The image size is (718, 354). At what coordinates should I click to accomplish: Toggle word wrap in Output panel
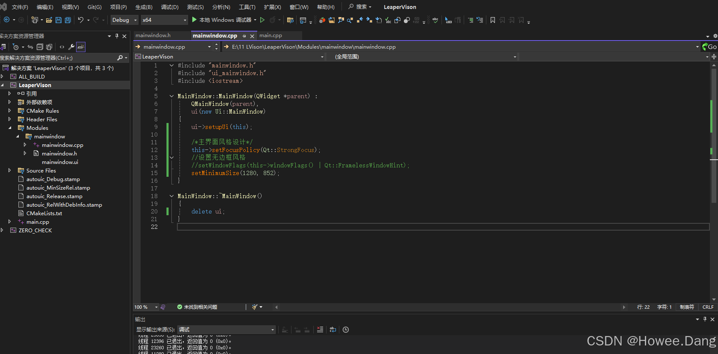[x=333, y=330]
